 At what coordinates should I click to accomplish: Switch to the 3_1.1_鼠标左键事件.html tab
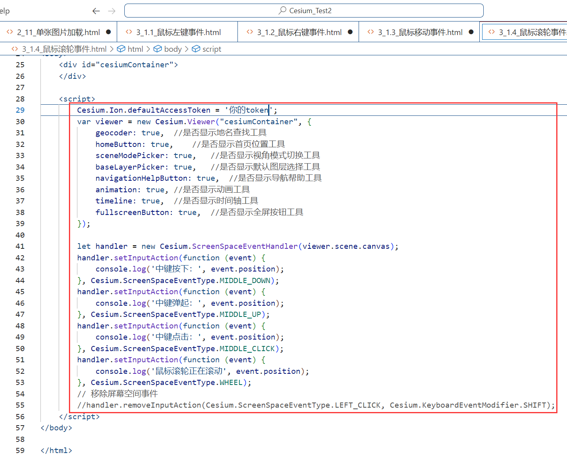177,32
